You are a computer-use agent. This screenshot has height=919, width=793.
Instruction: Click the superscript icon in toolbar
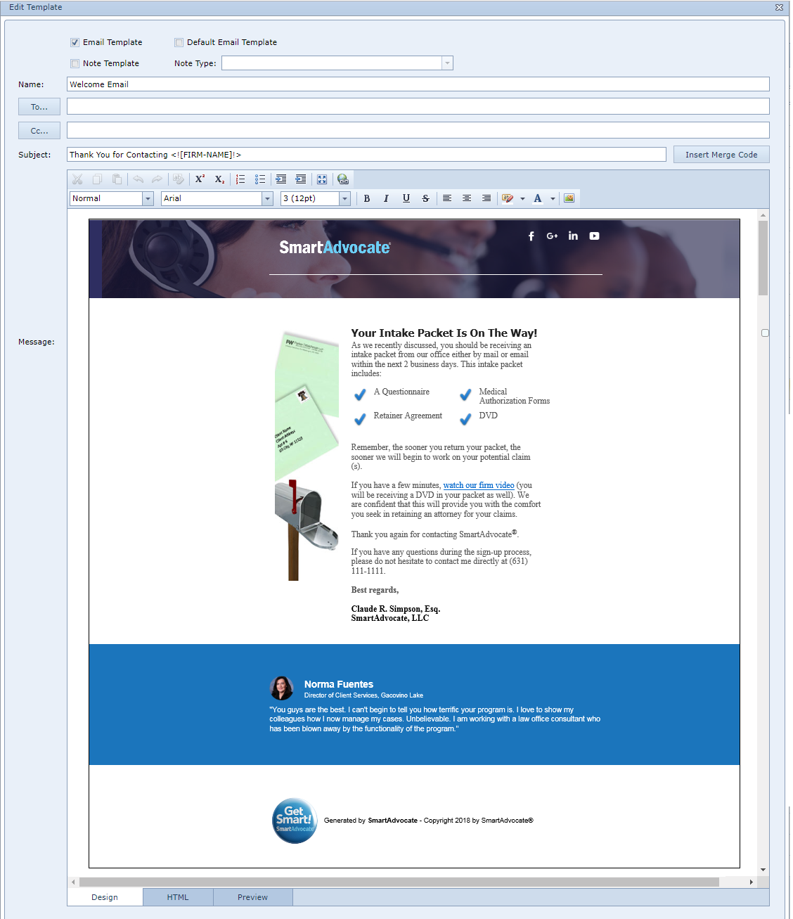(200, 179)
